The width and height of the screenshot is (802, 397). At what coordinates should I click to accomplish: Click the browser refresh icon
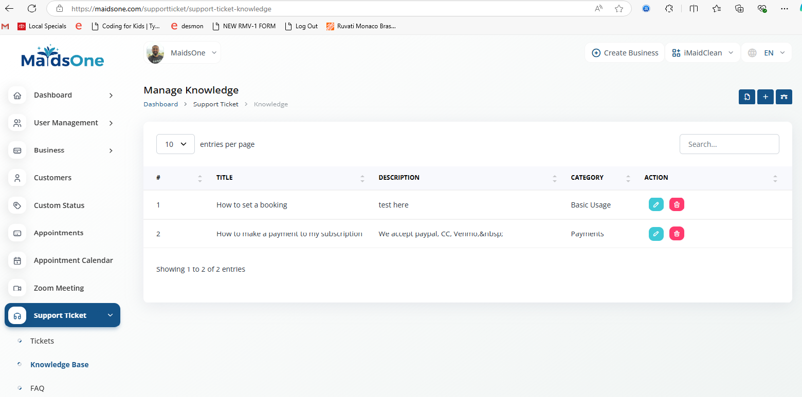coord(32,9)
